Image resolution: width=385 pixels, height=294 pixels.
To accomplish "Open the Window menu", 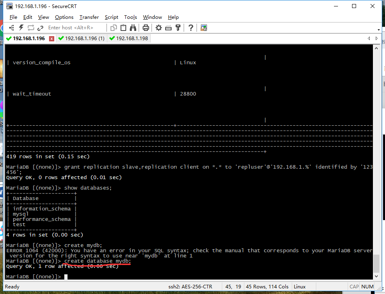I will 152,17.
